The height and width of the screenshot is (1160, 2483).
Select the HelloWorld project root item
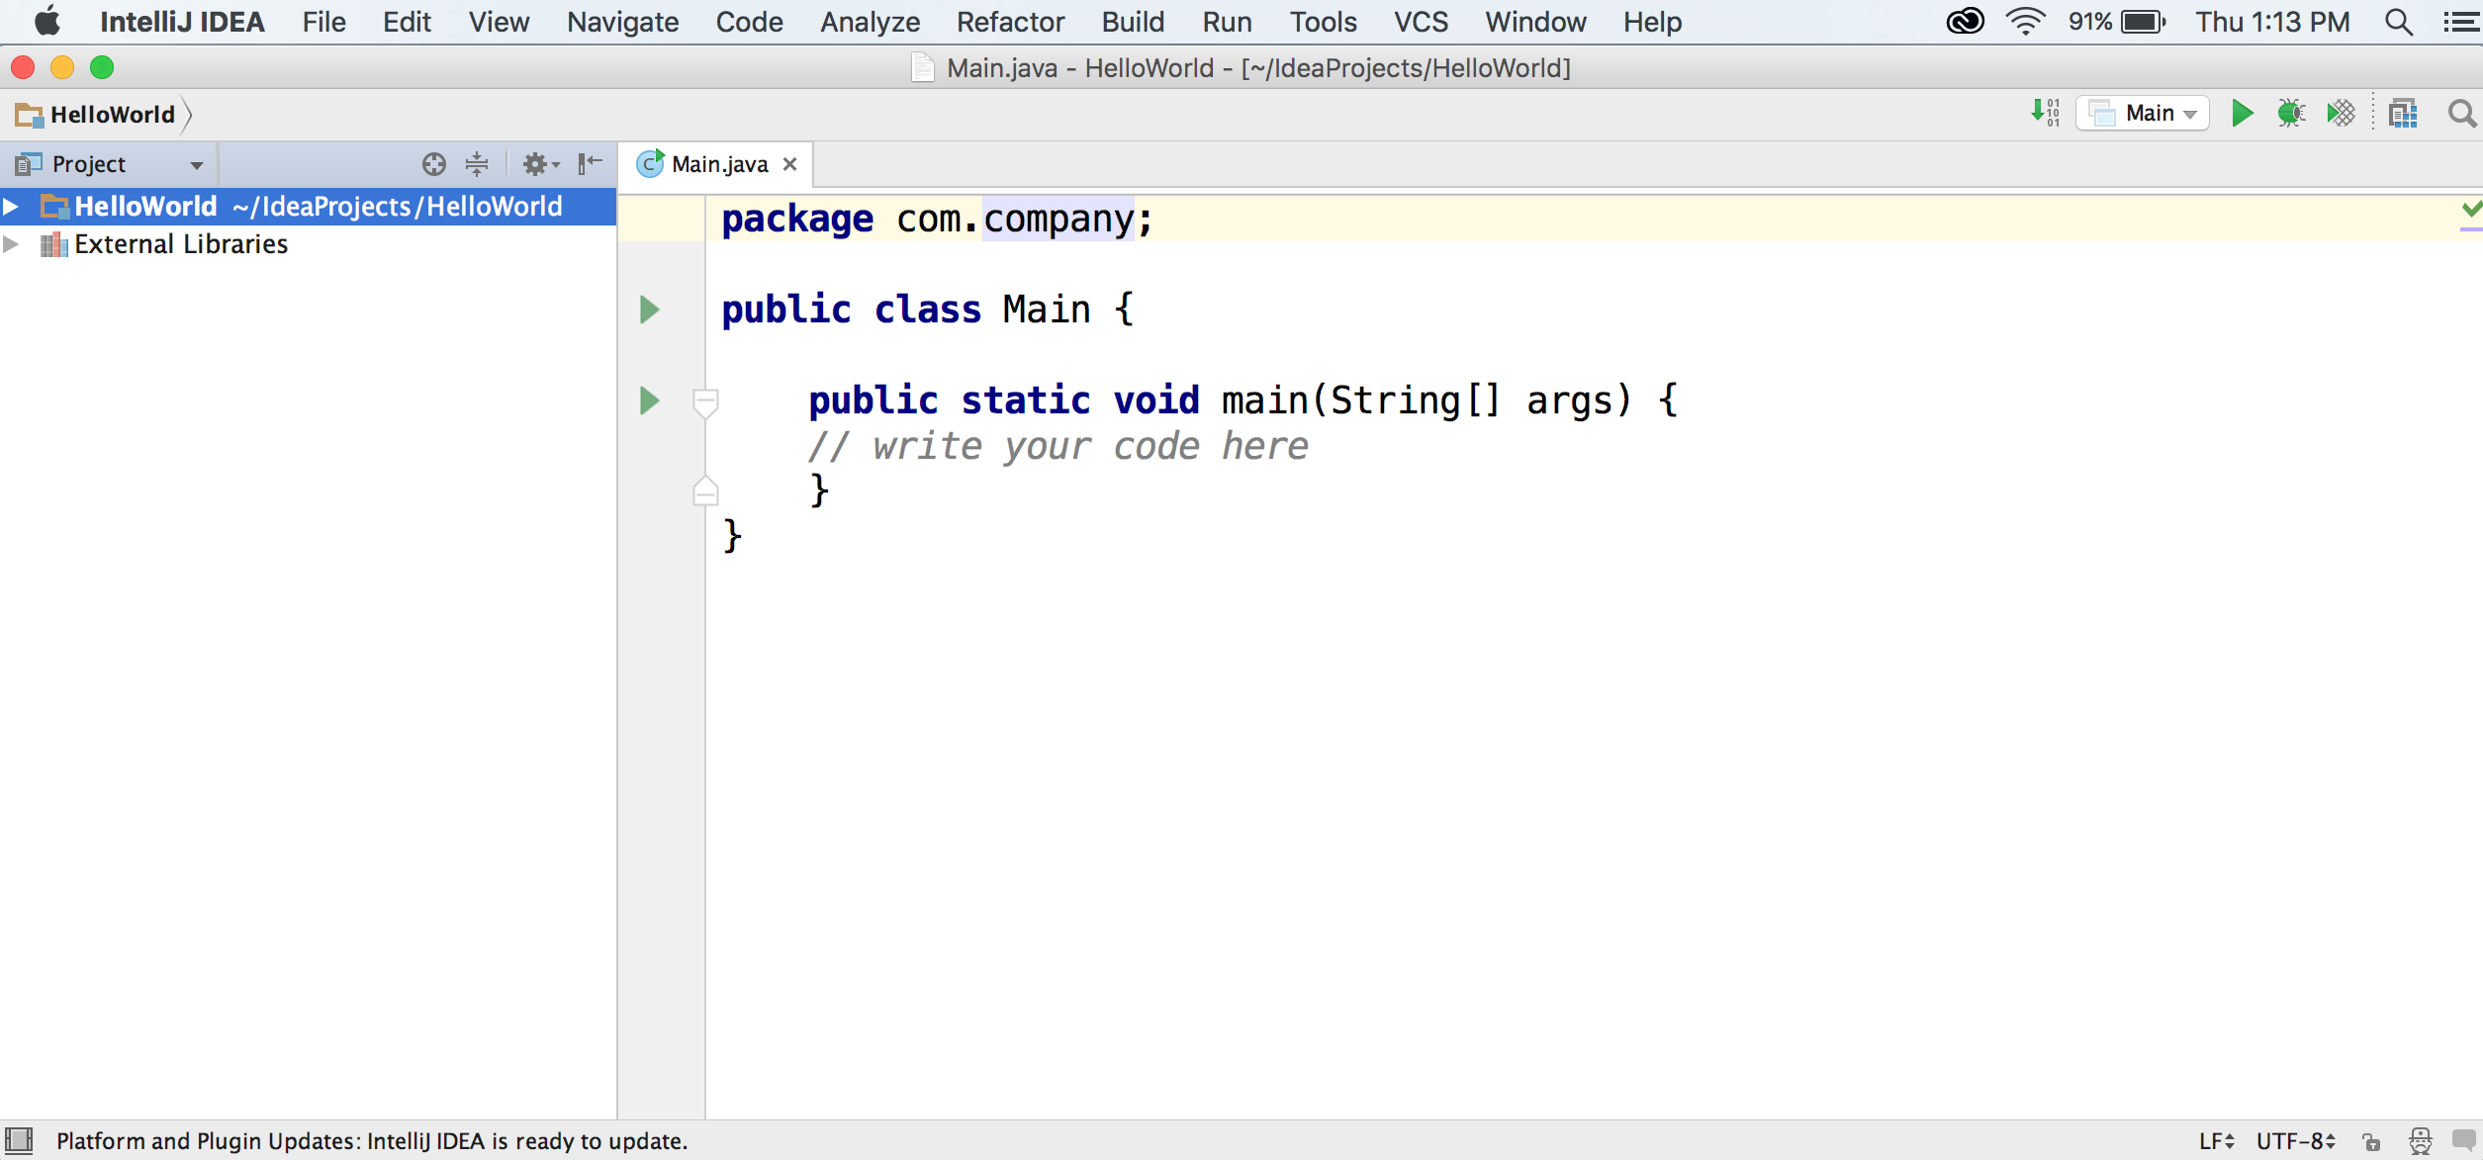(146, 206)
